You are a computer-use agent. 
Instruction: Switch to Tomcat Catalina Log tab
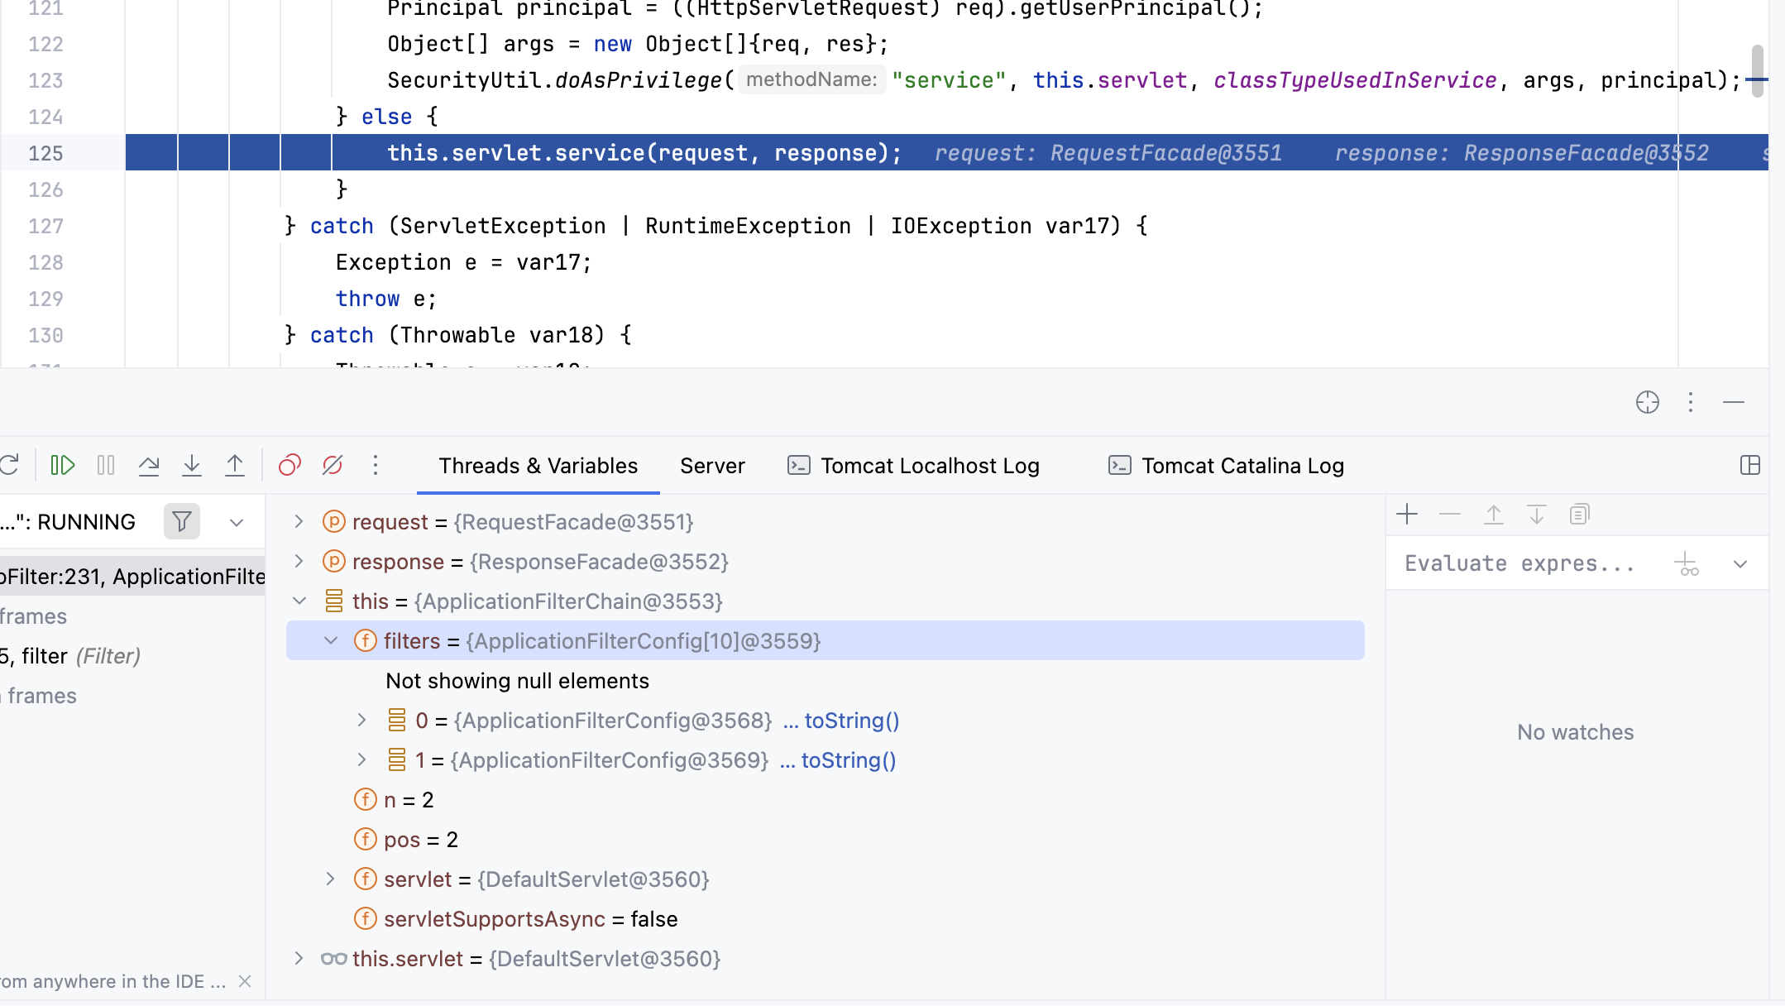[1242, 466]
